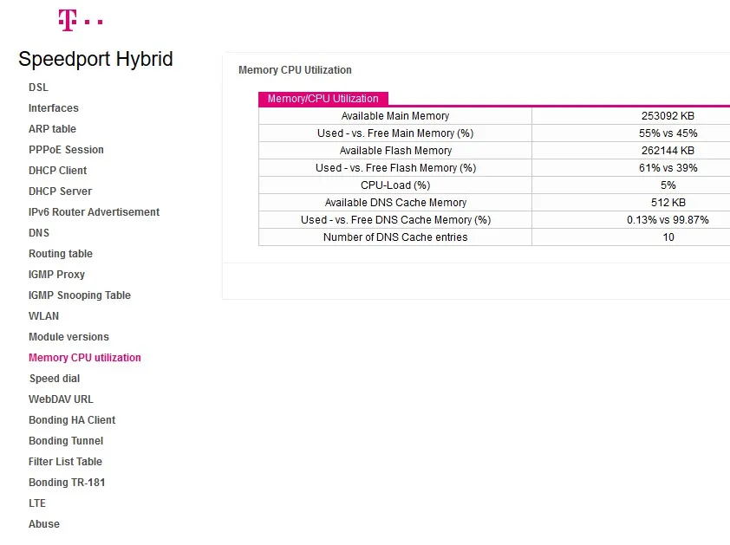Open the Abuse page
The width and height of the screenshot is (730, 545).
pos(44,524)
